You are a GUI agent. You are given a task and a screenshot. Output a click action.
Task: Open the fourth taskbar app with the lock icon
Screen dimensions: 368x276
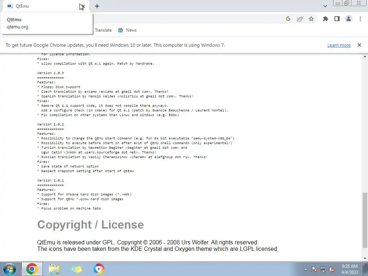coord(99,269)
